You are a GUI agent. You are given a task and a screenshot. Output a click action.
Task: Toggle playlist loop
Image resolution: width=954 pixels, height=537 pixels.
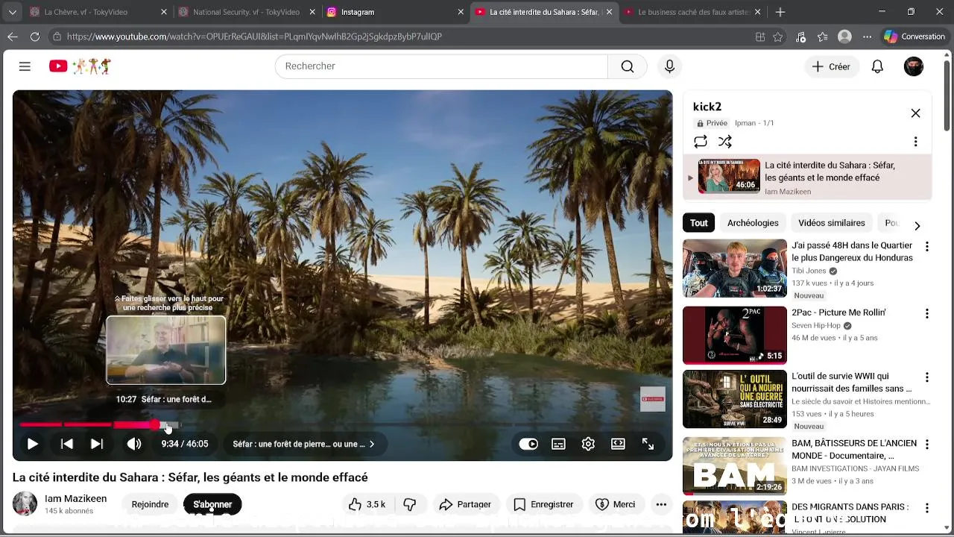point(701,142)
